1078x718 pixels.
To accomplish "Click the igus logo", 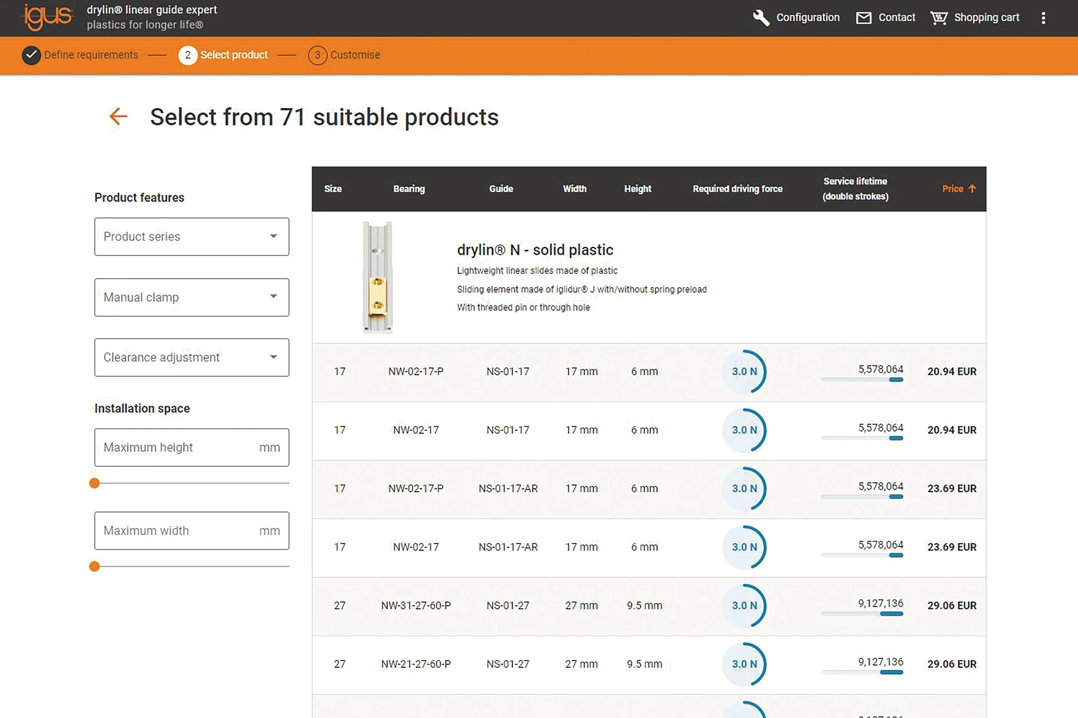I will point(47,17).
